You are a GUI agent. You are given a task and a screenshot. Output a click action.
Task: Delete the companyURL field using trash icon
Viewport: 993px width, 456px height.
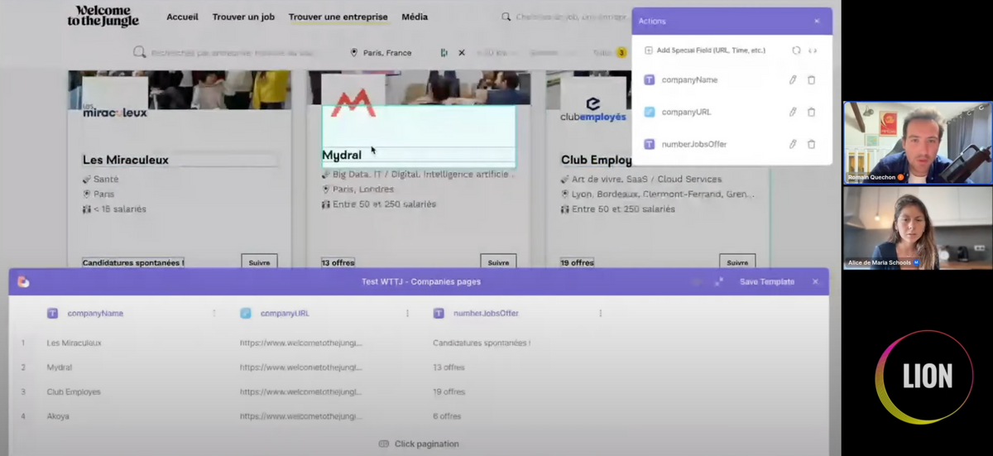(811, 112)
